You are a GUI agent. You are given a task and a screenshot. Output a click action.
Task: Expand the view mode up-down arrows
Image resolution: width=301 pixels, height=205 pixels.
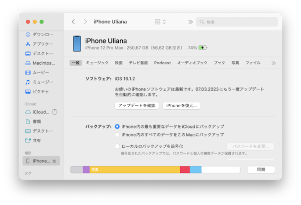pyautogui.click(x=164, y=22)
